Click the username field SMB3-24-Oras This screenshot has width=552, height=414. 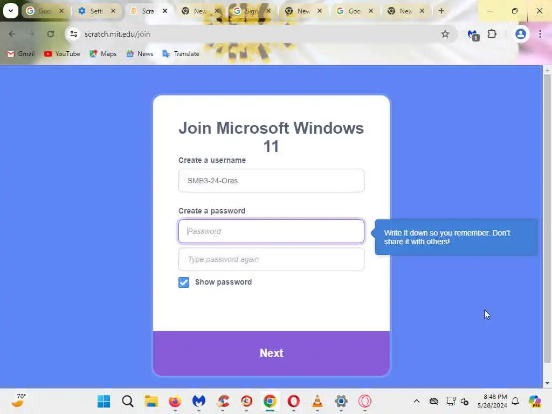tap(271, 181)
